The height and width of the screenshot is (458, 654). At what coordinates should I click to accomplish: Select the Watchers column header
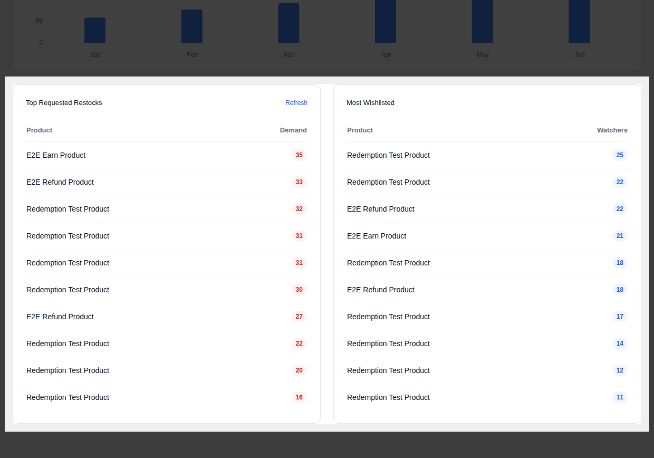click(612, 130)
